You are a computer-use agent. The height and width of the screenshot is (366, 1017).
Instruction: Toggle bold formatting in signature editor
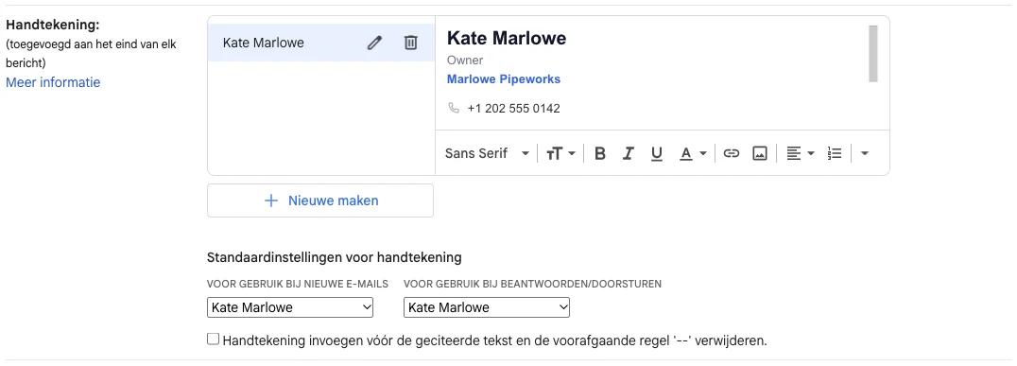600,154
